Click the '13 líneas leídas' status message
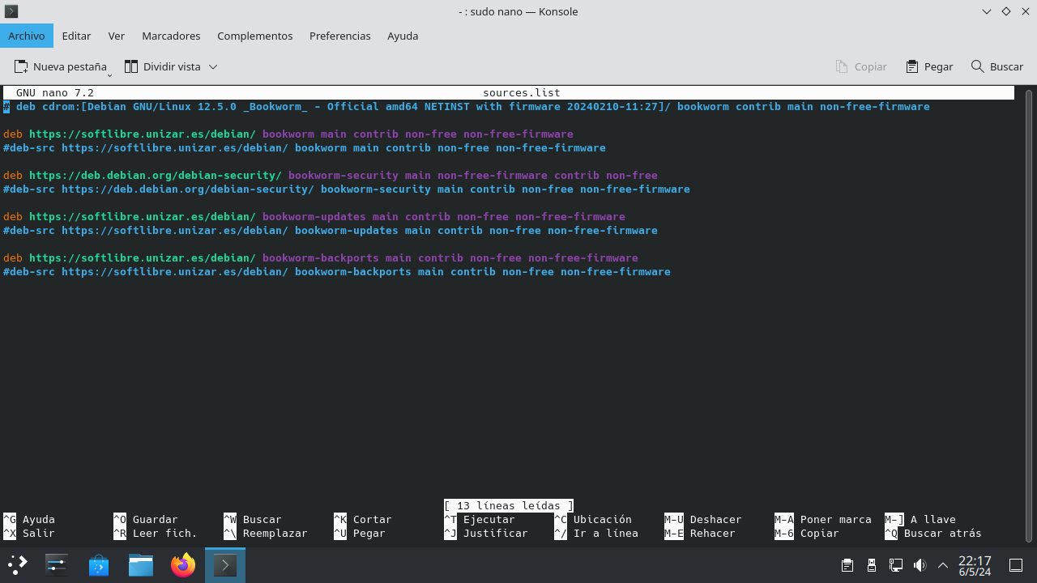Screen dimensions: 1037x583 (x=509, y=506)
